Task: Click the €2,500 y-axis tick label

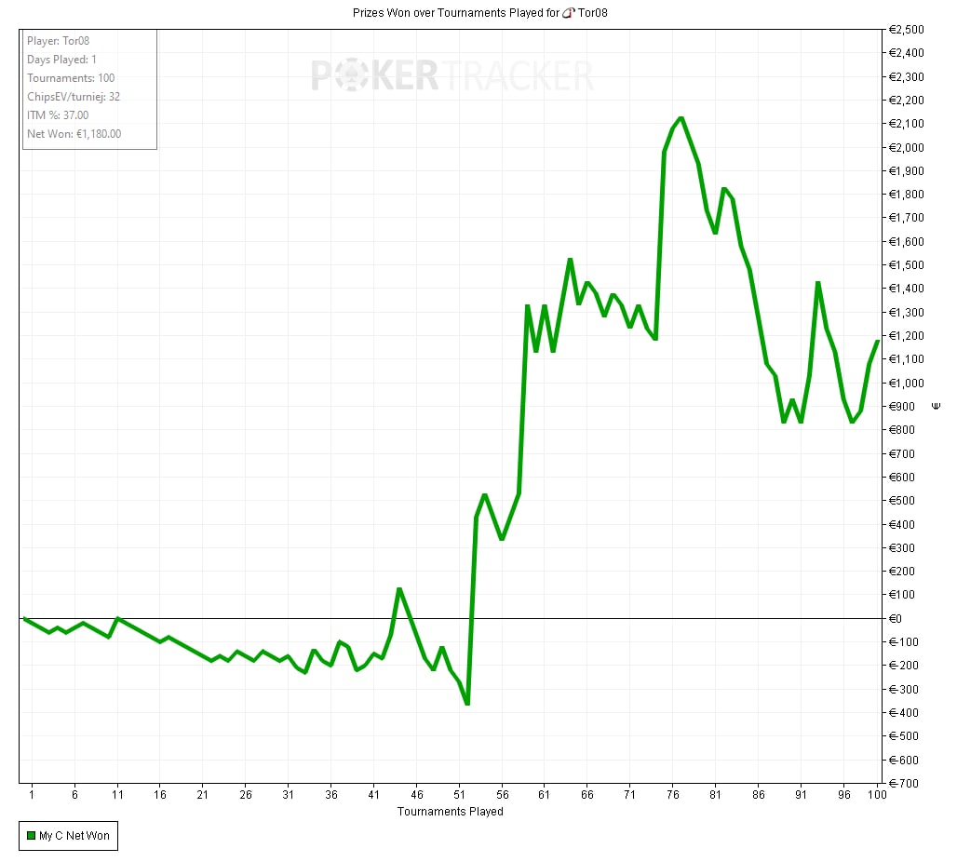Action: tap(907, 30)
